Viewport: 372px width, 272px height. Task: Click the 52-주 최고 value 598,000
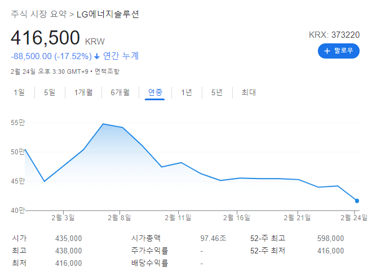pyautogui.click(x=330, y=238)
